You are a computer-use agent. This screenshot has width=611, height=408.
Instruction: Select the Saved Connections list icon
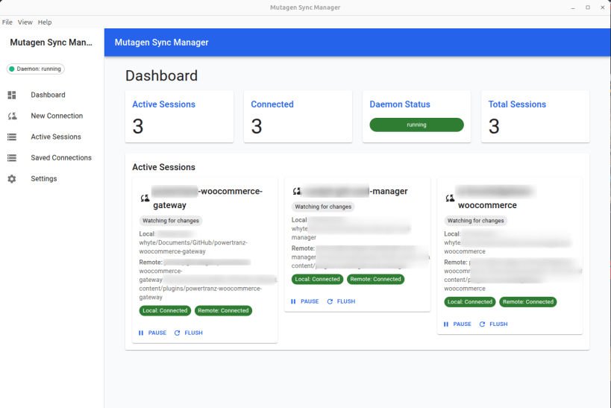pos(12,158)
